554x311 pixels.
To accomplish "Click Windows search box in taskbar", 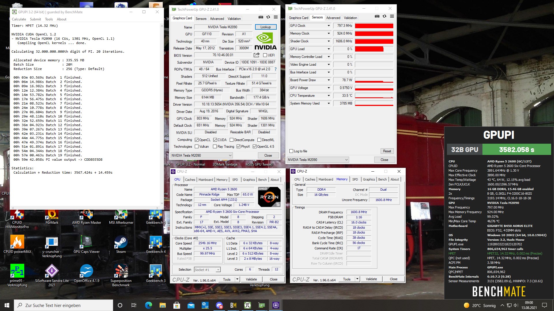I will [x=63, y=305].
